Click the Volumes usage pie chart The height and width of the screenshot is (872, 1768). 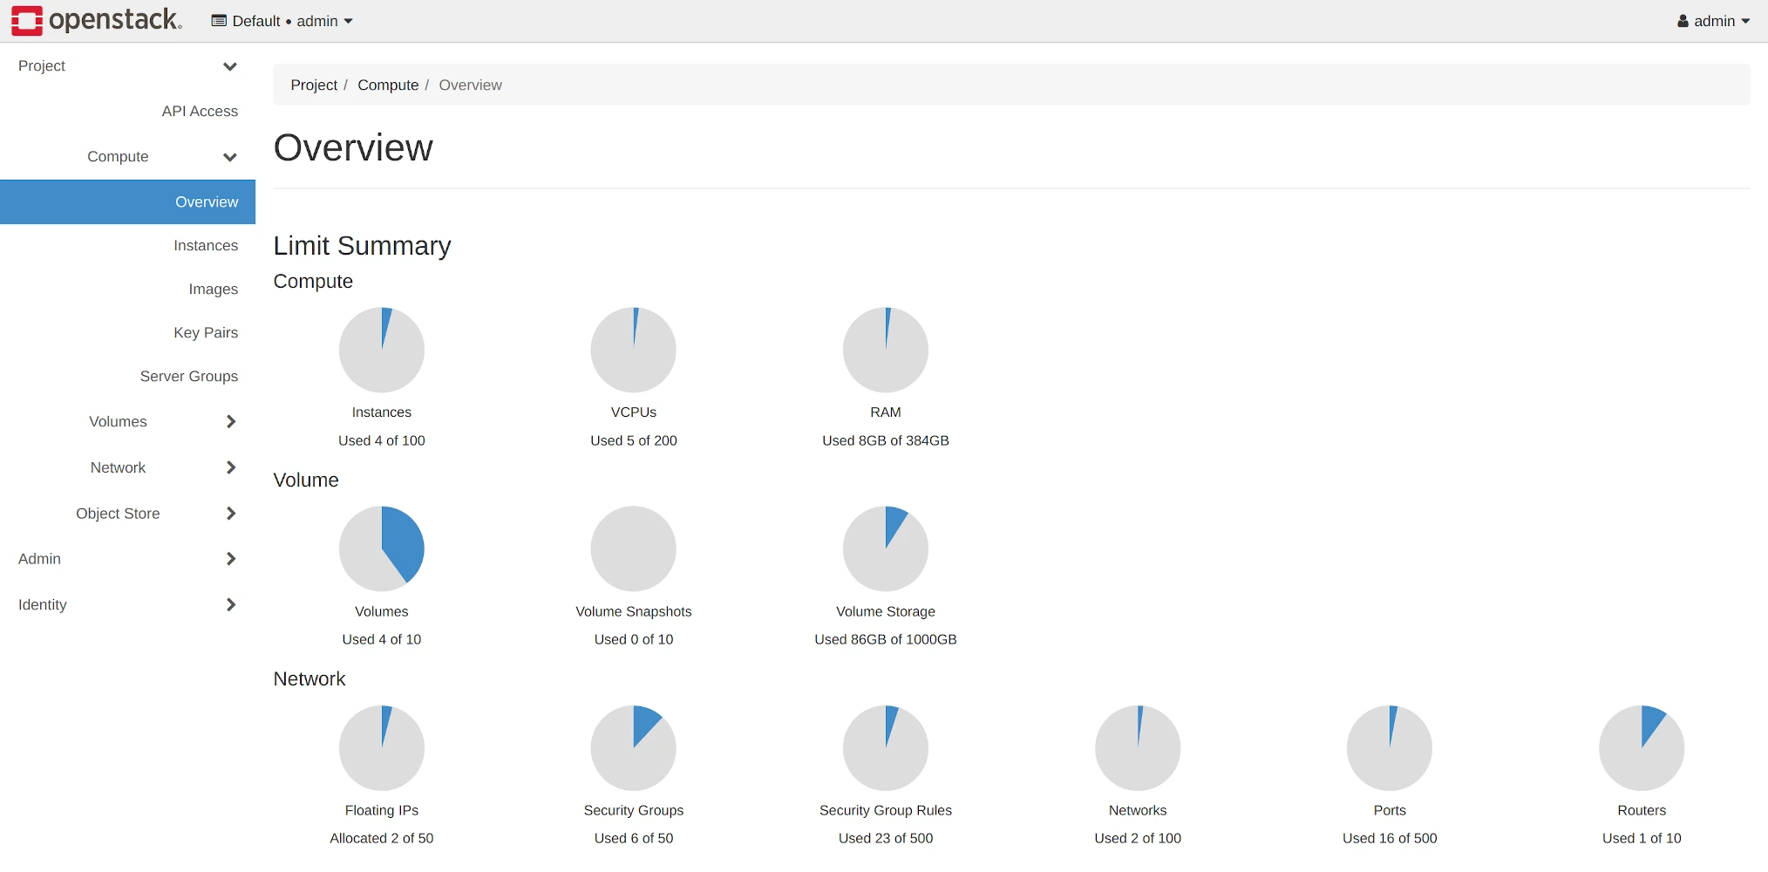382,548
